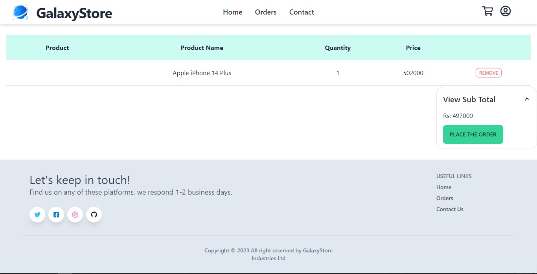Click the GalaxyStore planet logo
The height and width of the screenshot is (274, 537).
click(20, 12)
